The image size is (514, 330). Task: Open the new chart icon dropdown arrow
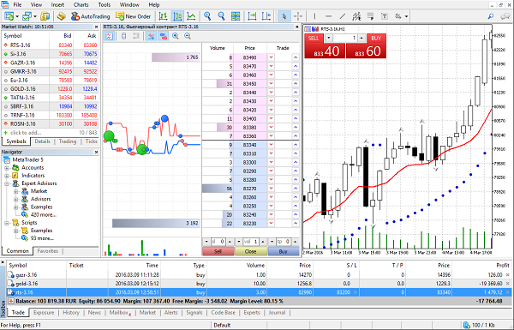coord(17,16)
